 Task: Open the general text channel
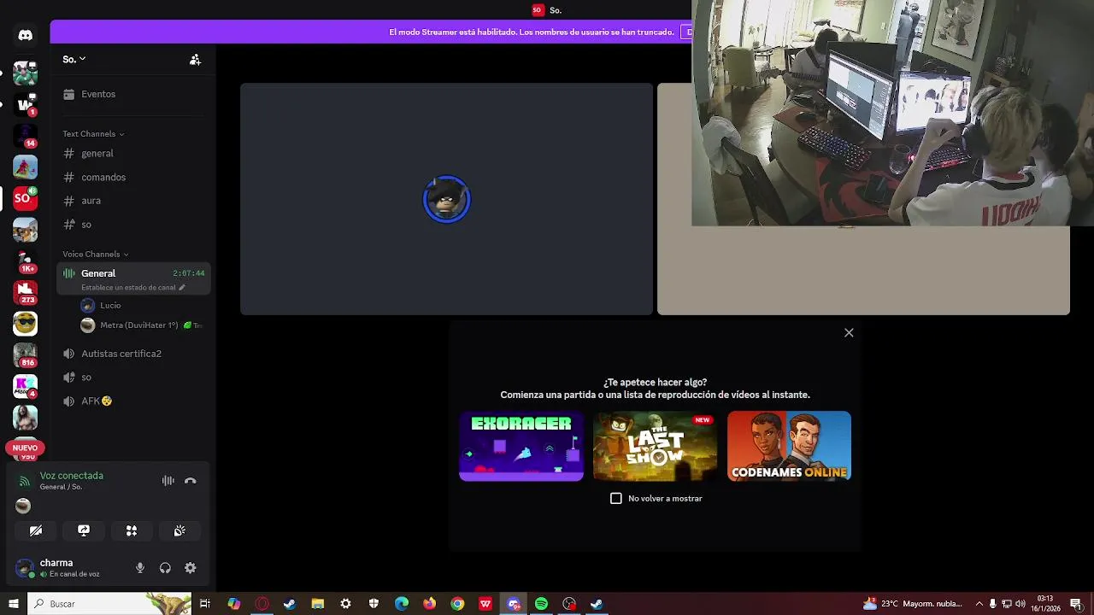click(x=132, y=154)
